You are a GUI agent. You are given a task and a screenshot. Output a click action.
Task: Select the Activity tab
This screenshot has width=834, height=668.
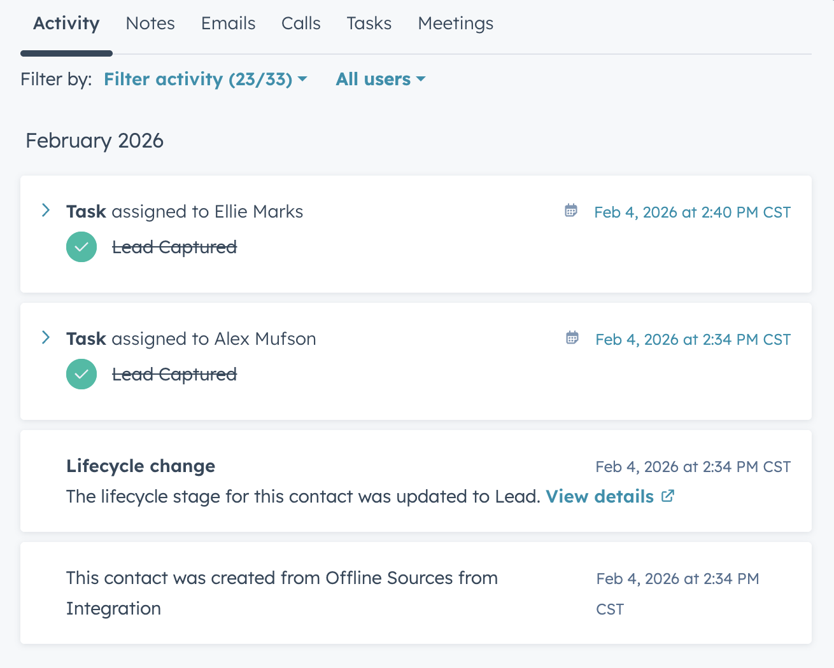tap(66, 24)
